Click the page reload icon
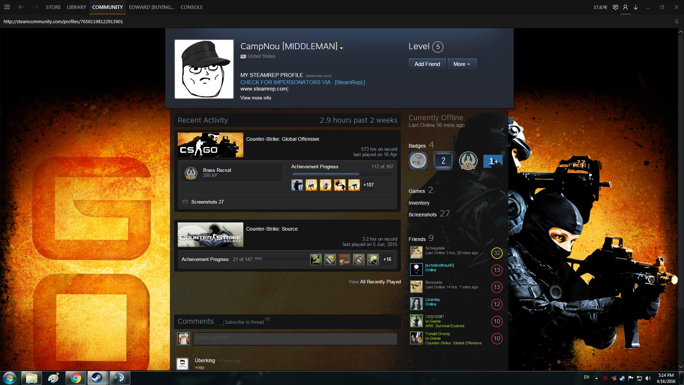The height and width of the screenshot is (385, 684). (x=677, y=21)
